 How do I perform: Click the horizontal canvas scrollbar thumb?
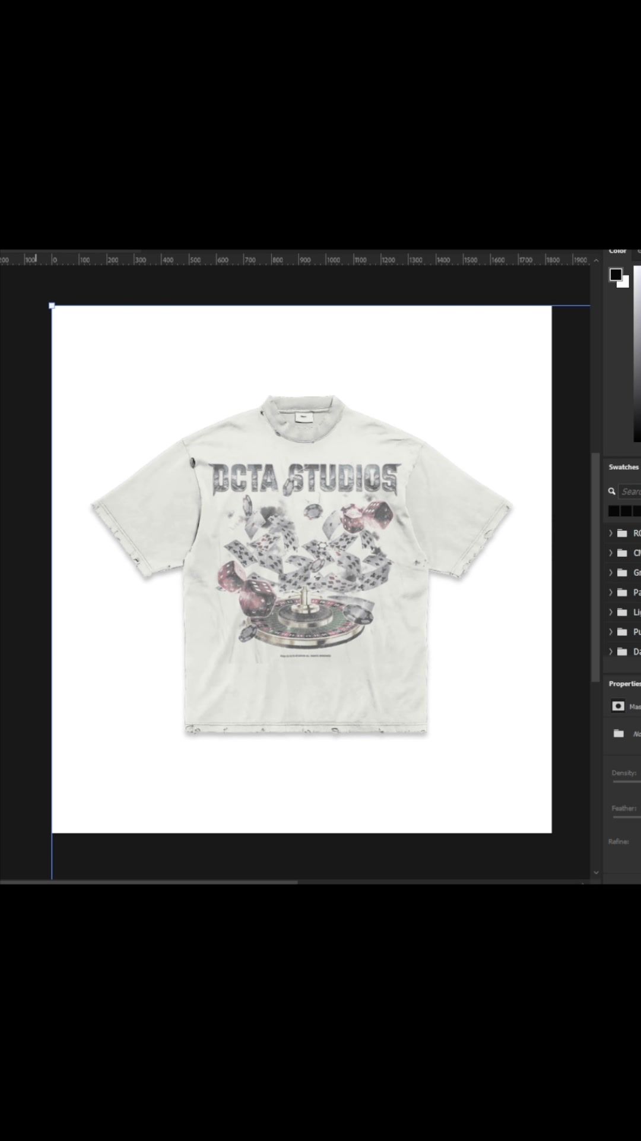[x=148, y=882]
